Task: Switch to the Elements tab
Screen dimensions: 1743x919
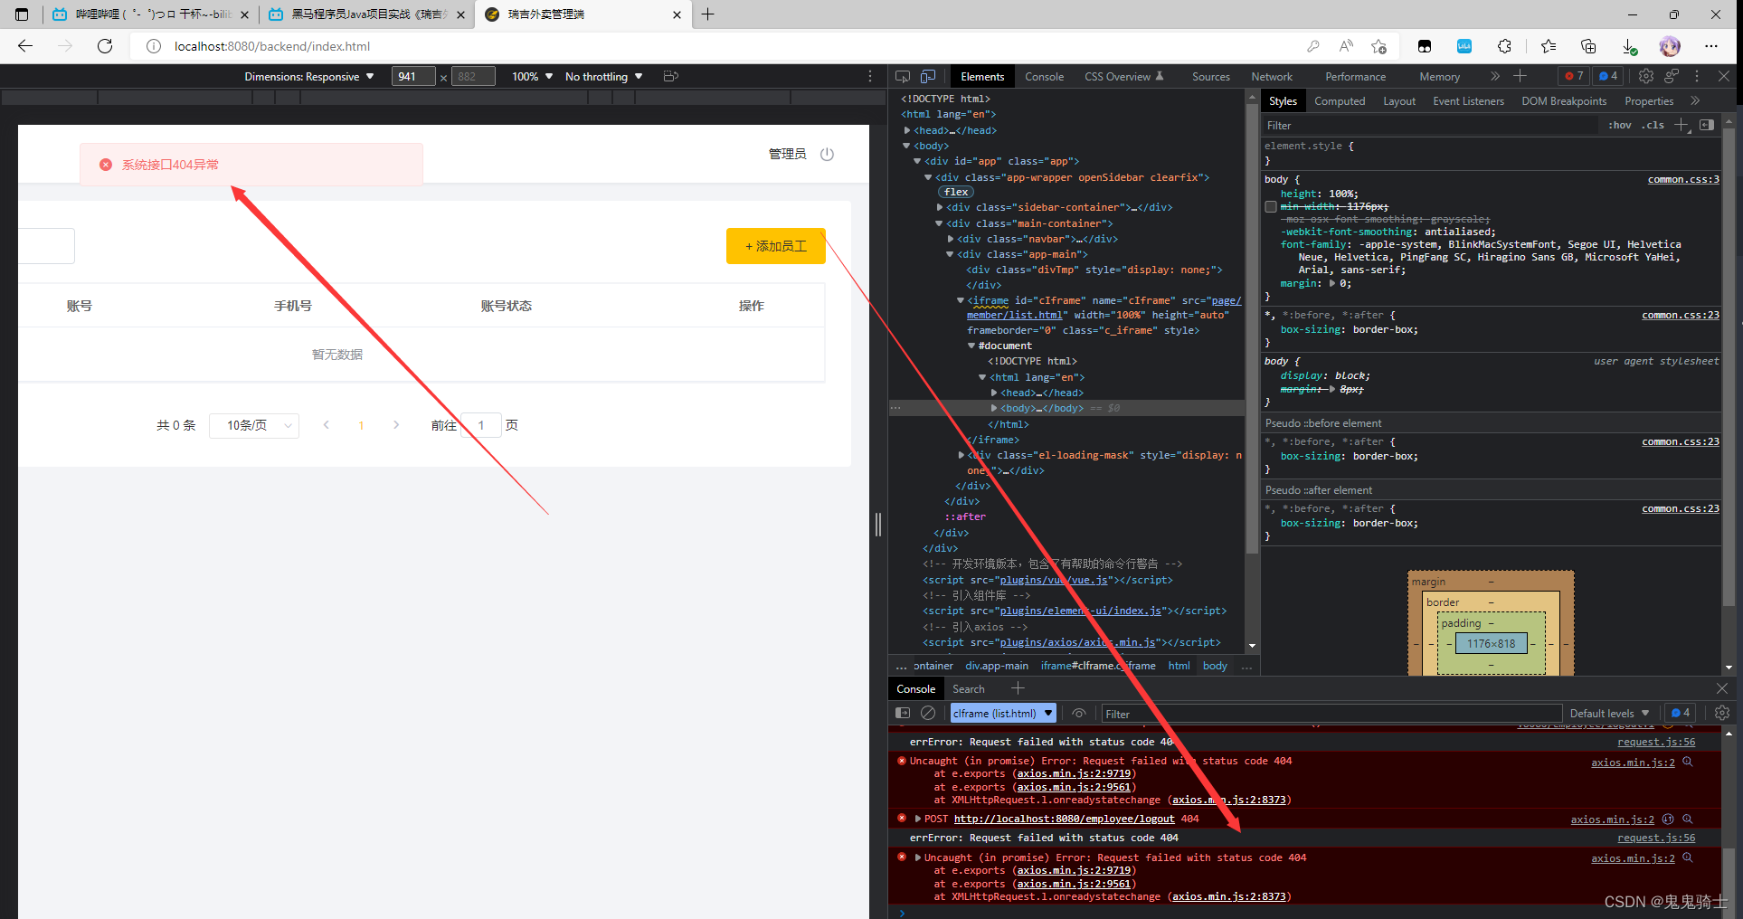Action: click(982, 77)
